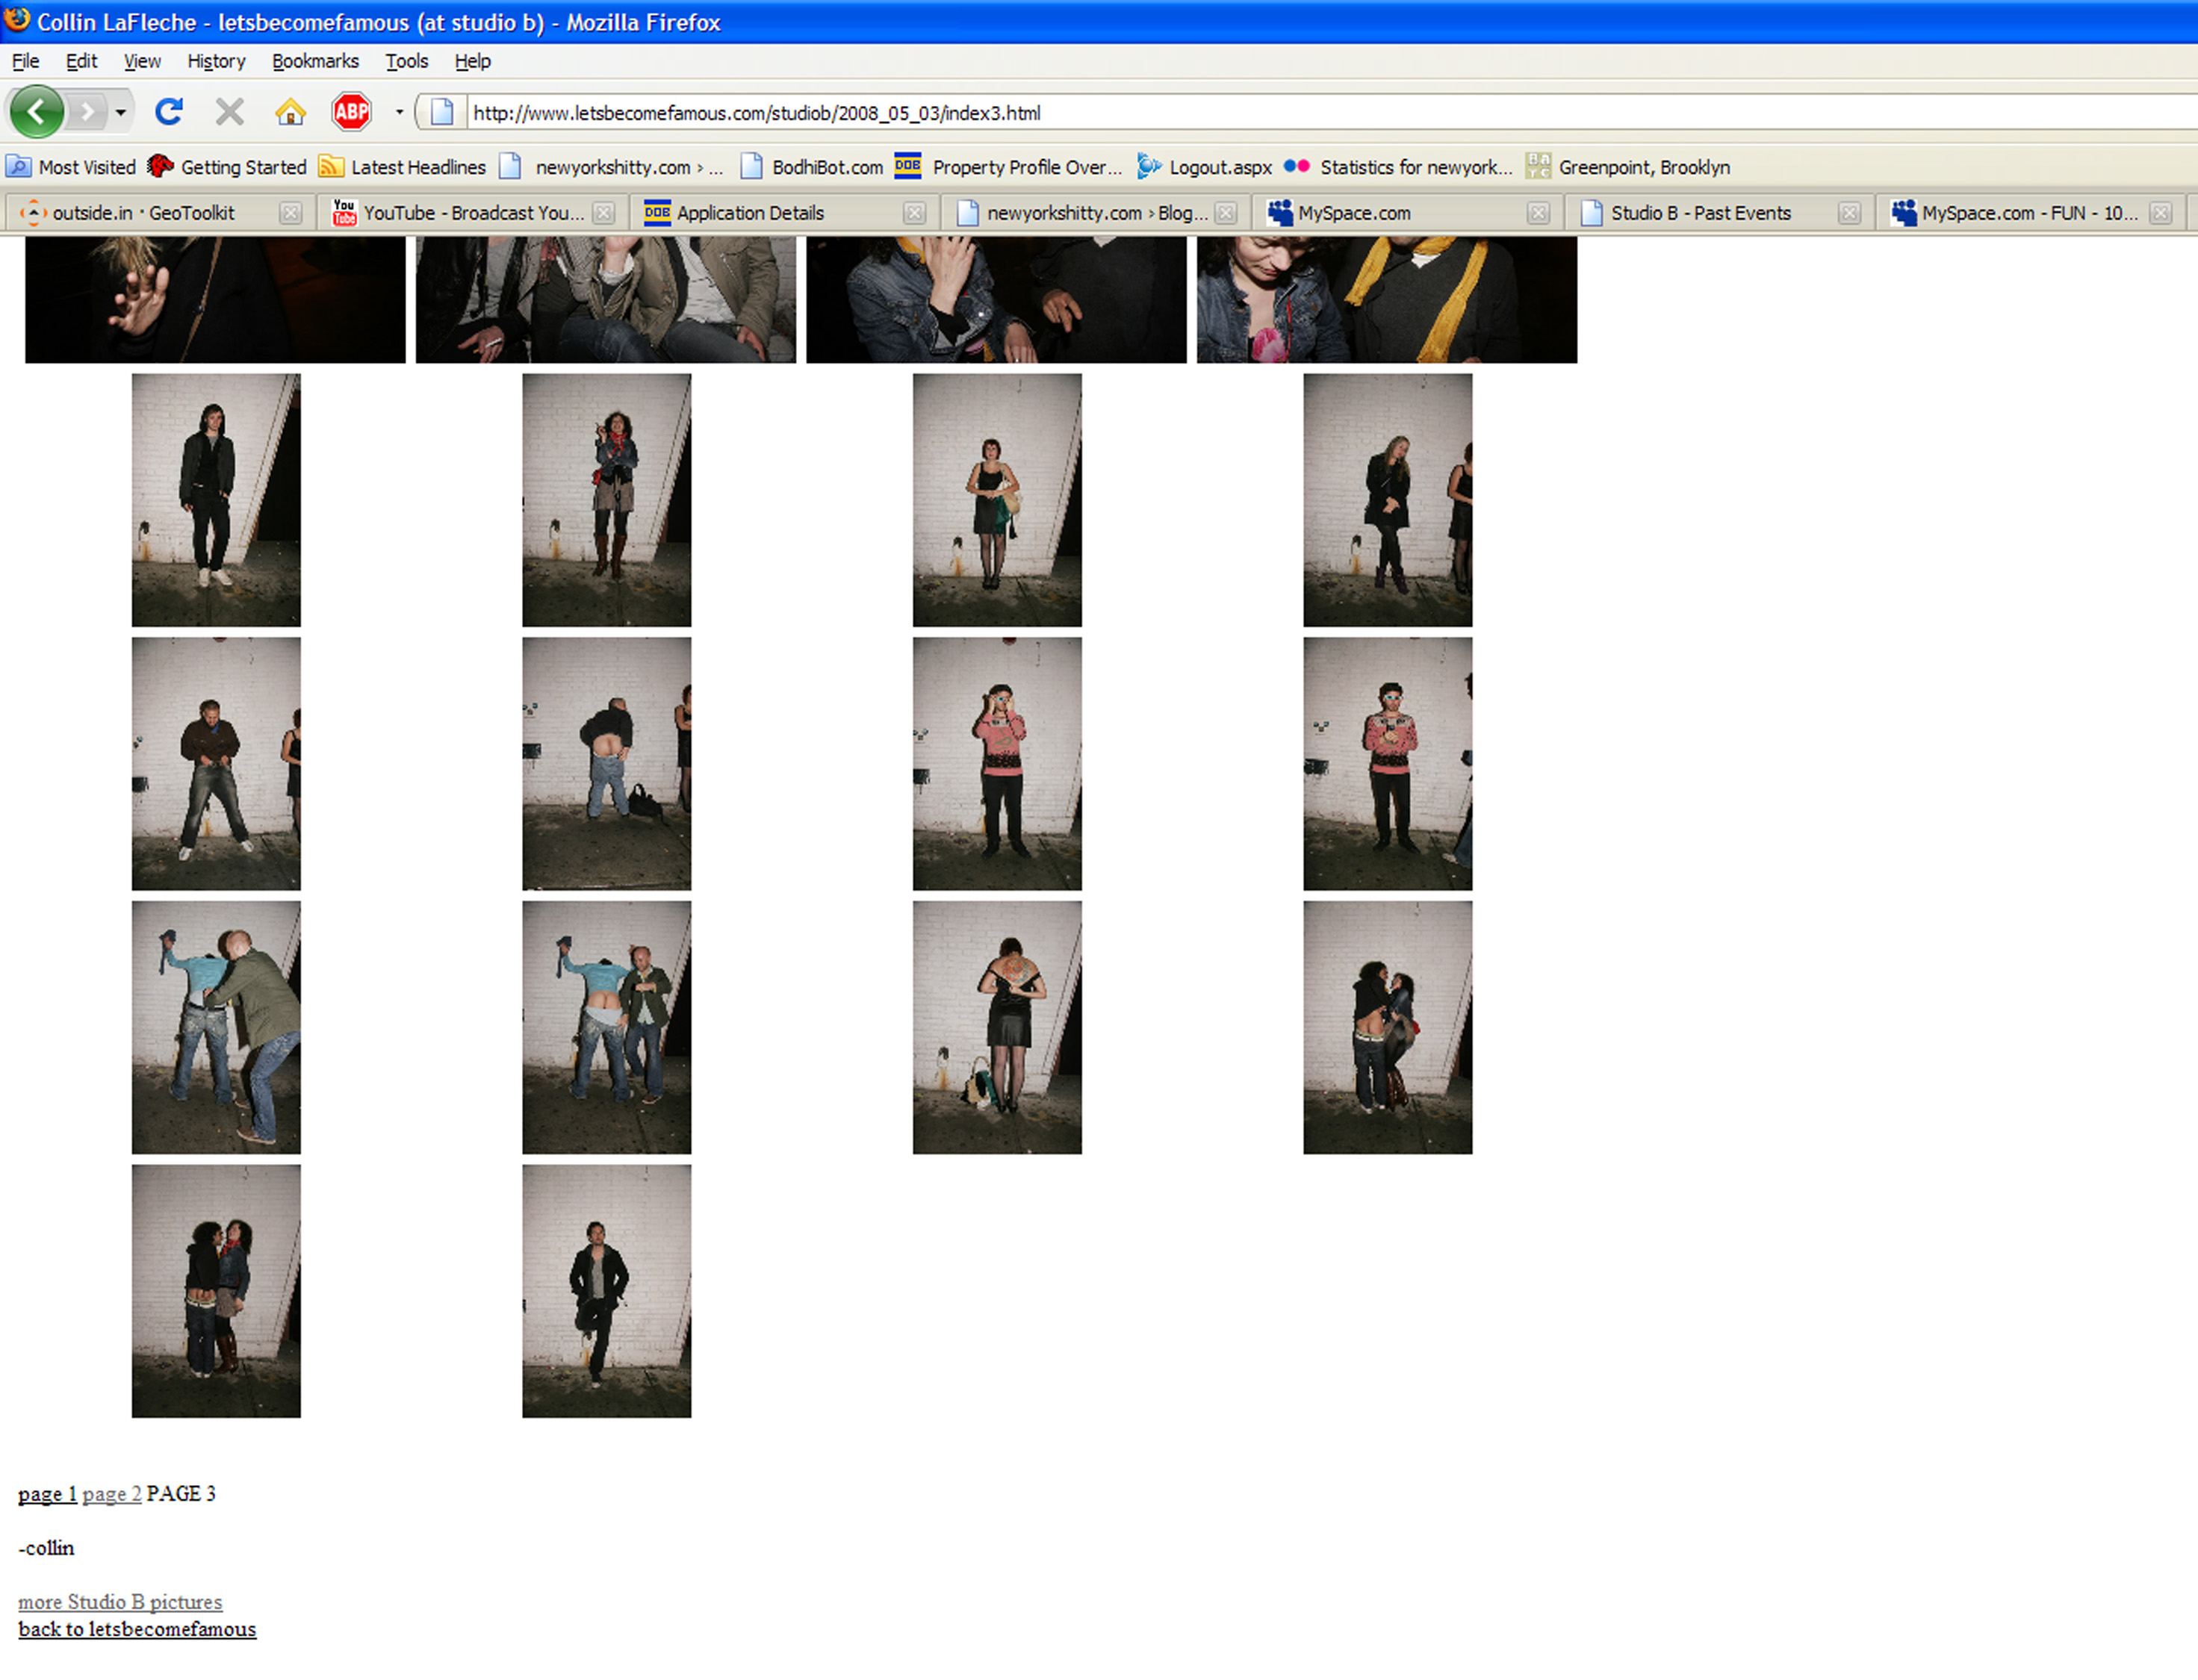Click the back to letsbecomefamous link
The height and width of the screenshot is (1680, 2198).
pos(137,1629)
